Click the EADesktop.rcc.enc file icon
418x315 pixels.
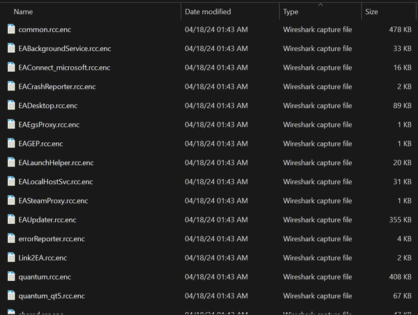tap(11, 106)
